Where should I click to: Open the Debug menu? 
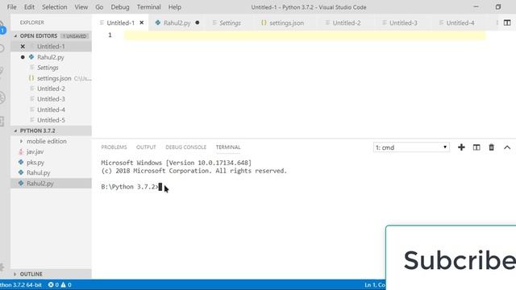pyautogui.click(x=120, y=7)
